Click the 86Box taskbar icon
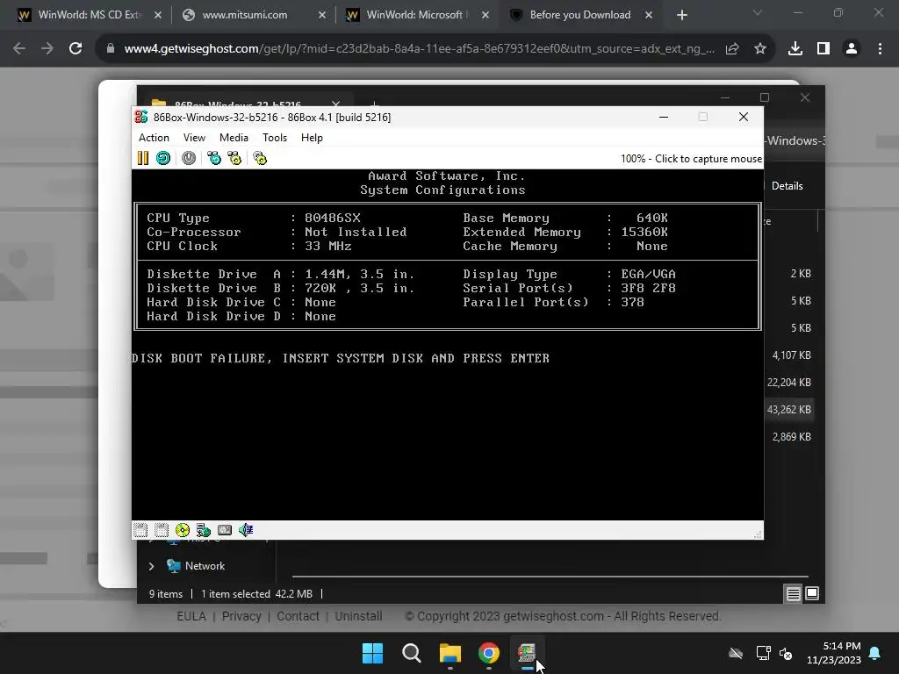The height and width of the screenshot is (674, 899). 527,653
